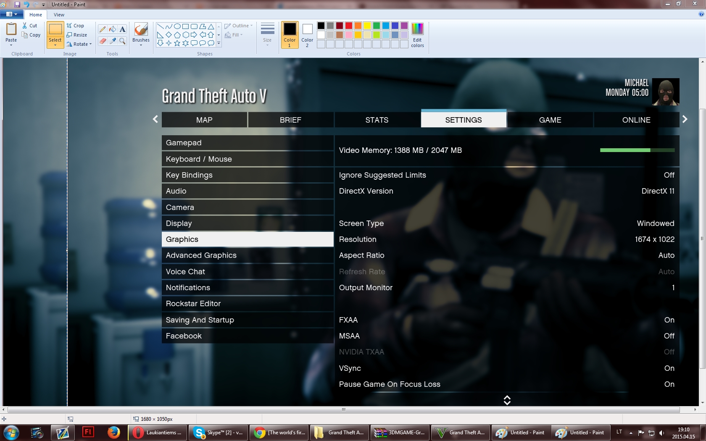Click the horizontal canvas scrollbar
Viewport: 706px width, 441px height.
pyautogui.click(x=343, y=409)
